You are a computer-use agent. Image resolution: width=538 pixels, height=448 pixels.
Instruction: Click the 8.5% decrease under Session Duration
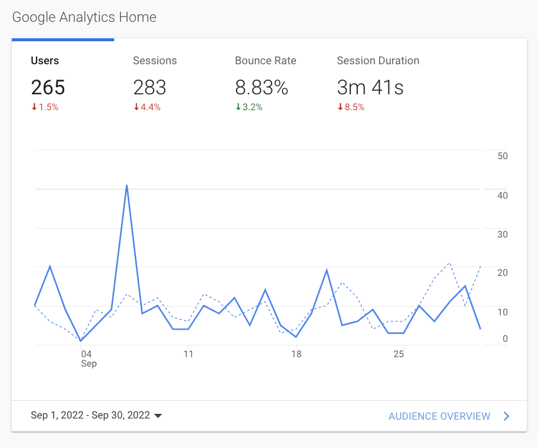[351, 107]
